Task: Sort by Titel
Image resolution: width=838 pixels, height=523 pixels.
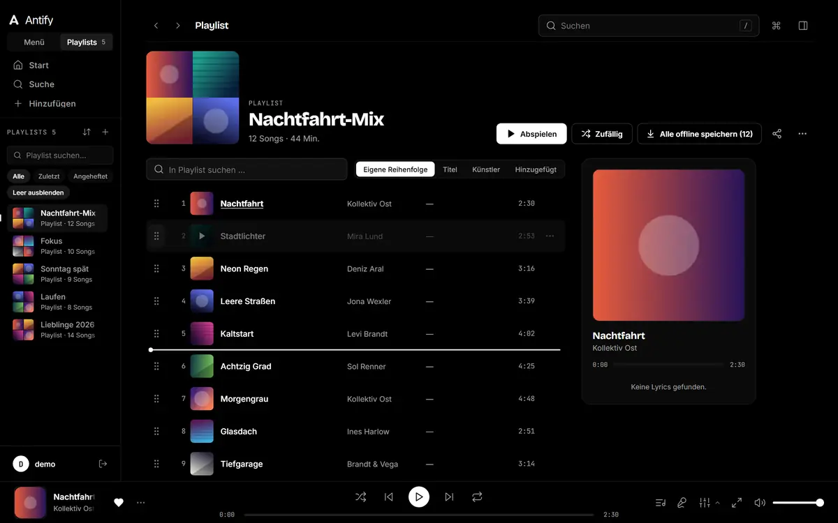Action: point(450,169)
